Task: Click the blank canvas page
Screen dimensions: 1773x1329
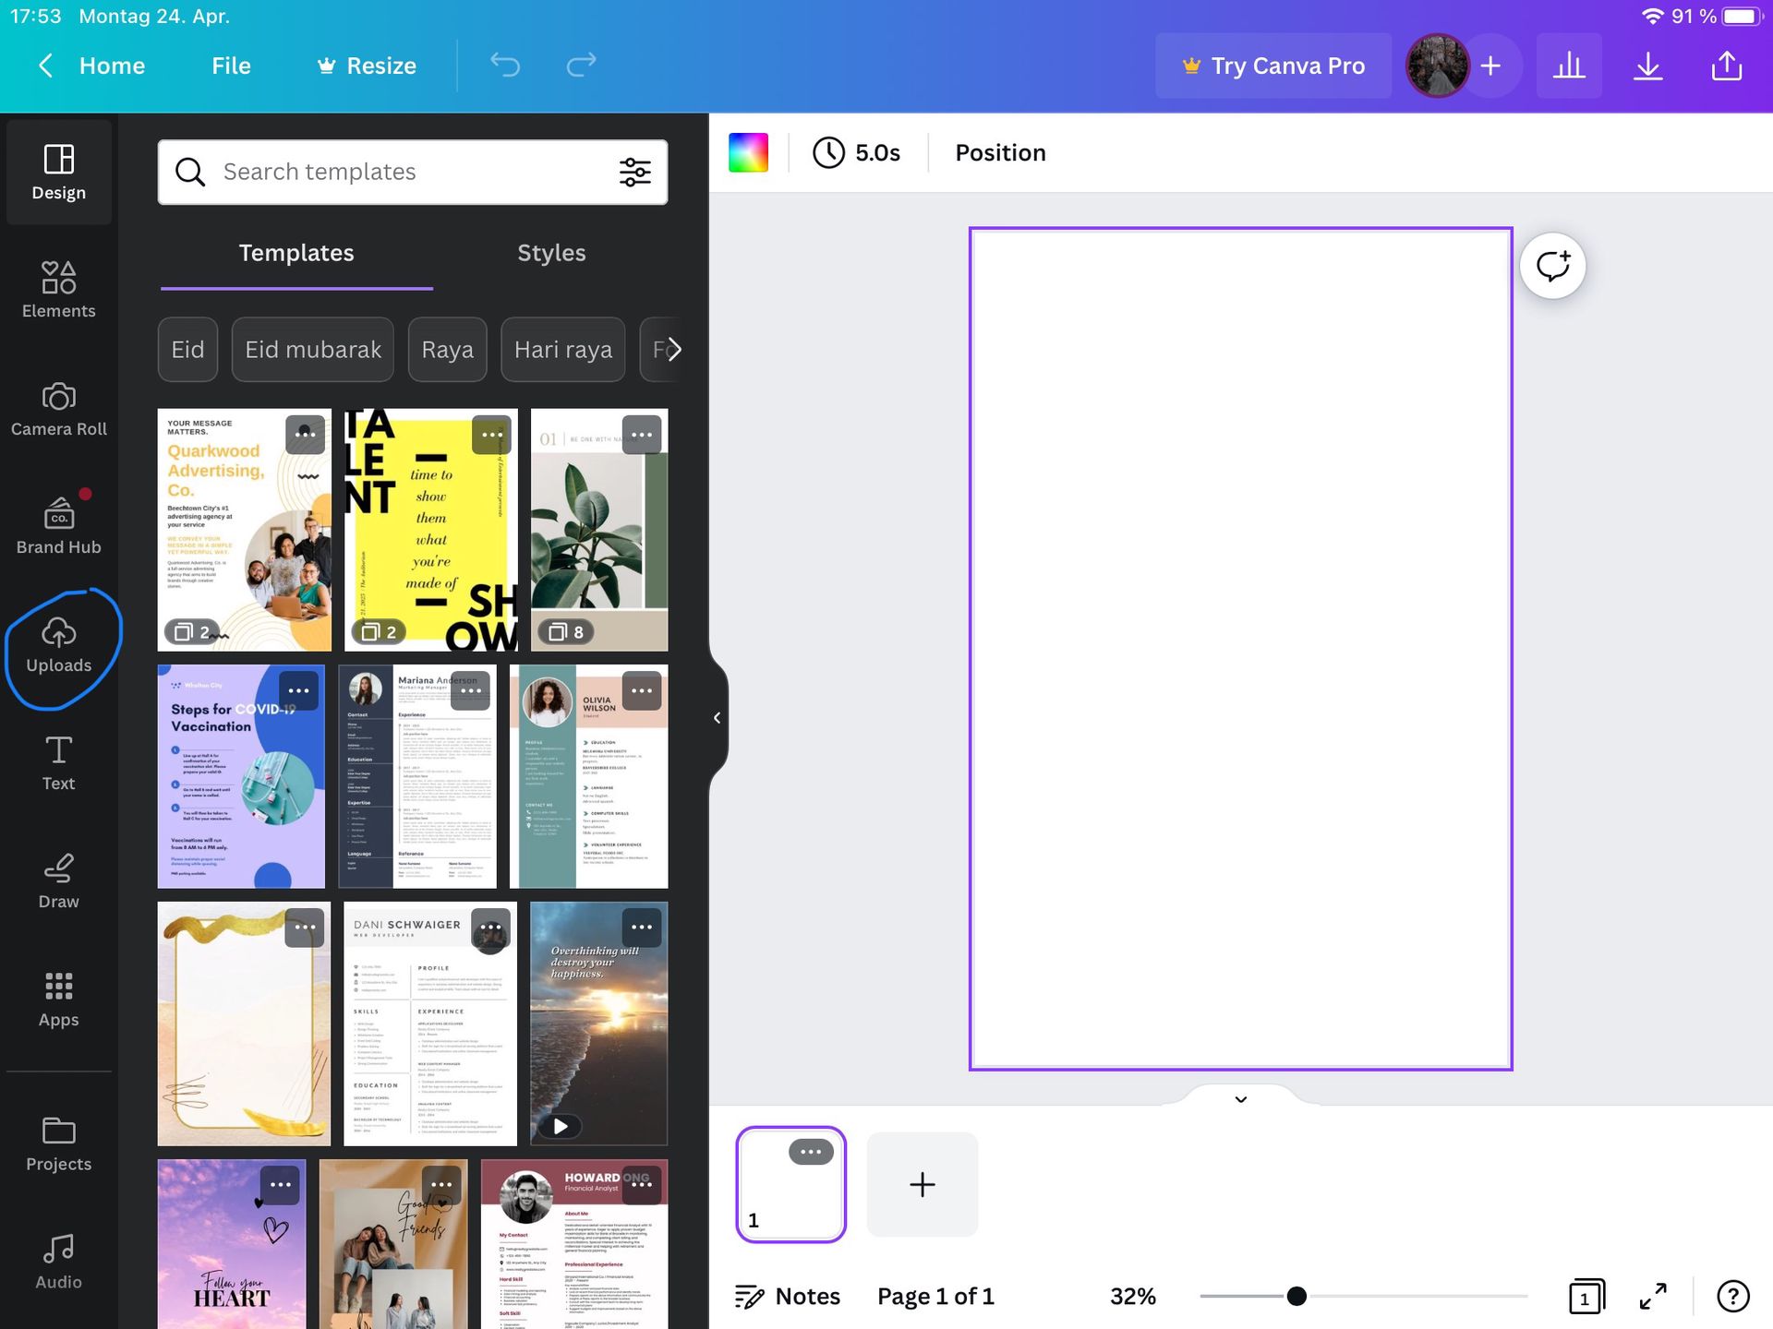Action: [1240, 649]
